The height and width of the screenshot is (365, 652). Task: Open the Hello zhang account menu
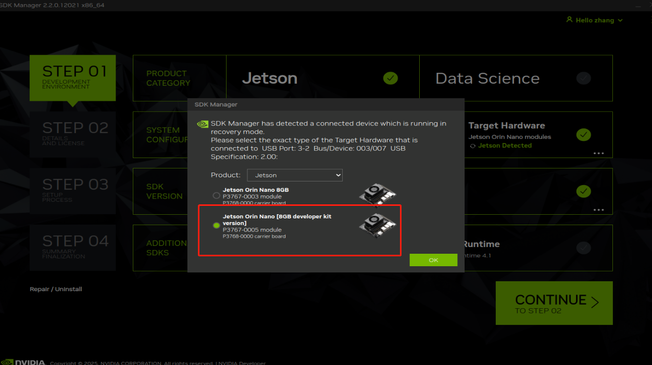[594, 20]
